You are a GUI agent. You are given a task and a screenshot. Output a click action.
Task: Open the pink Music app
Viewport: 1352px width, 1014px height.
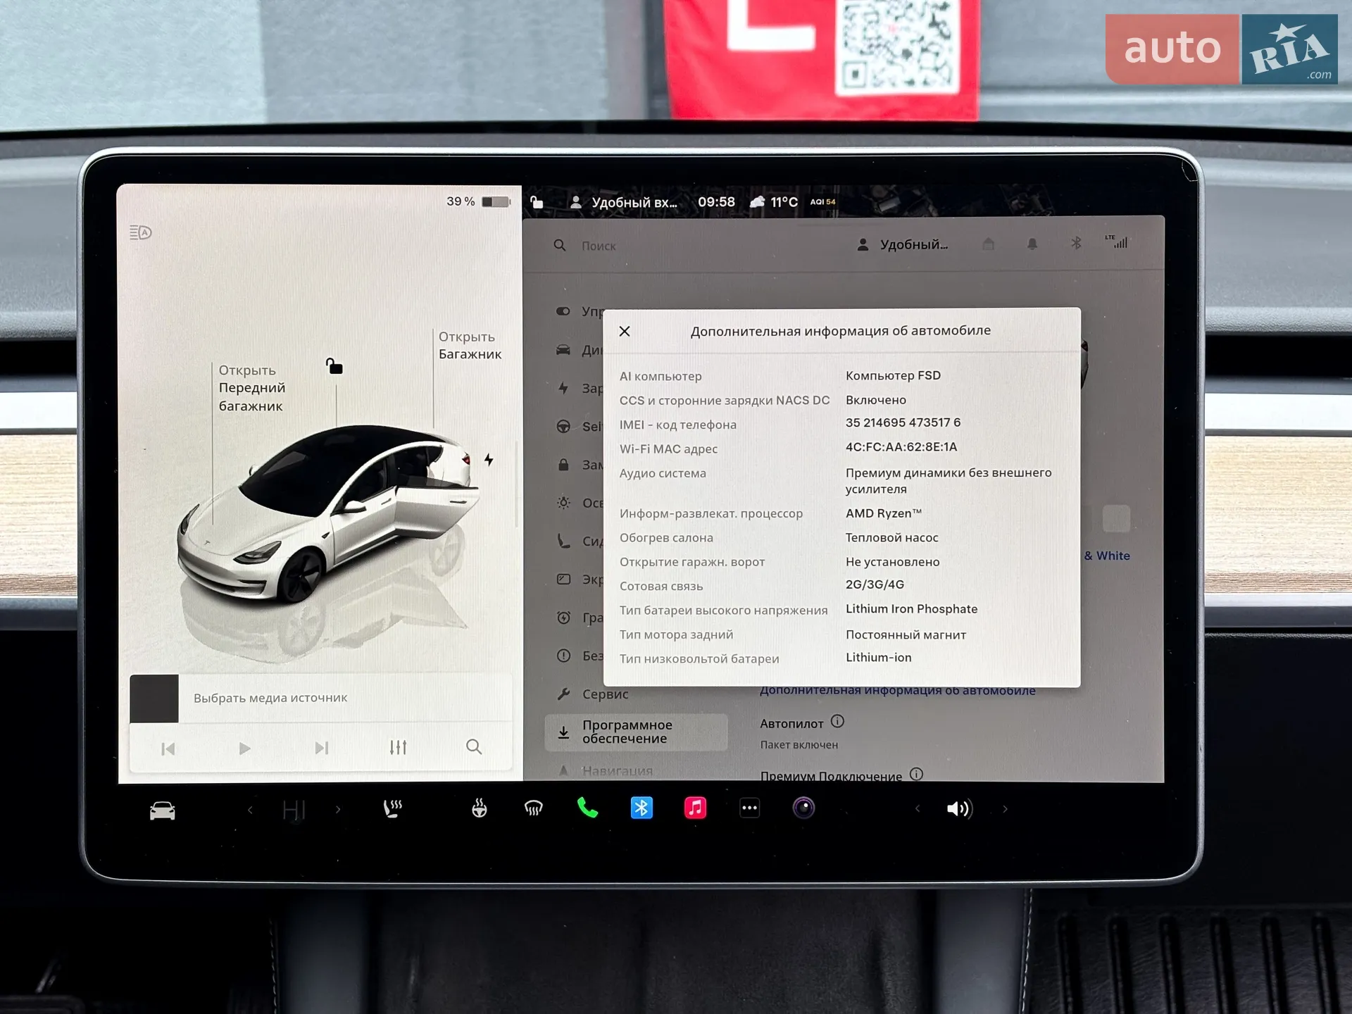click(696, 808)
